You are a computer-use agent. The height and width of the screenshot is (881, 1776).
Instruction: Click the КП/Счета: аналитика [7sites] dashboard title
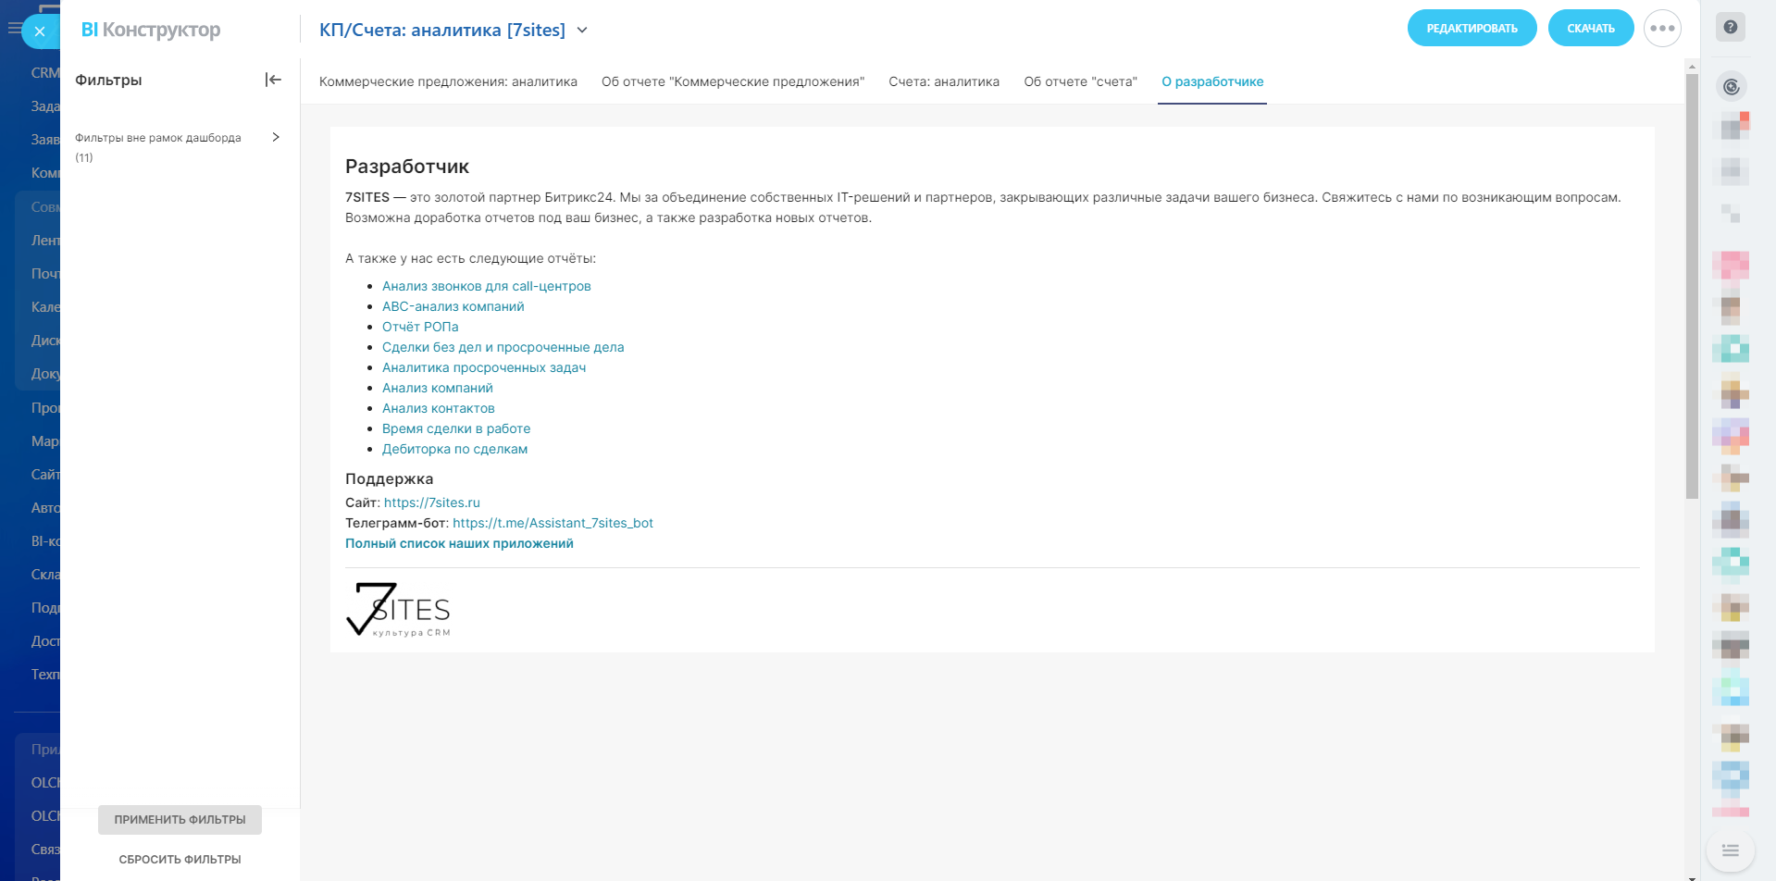click(x=442, y=30)
